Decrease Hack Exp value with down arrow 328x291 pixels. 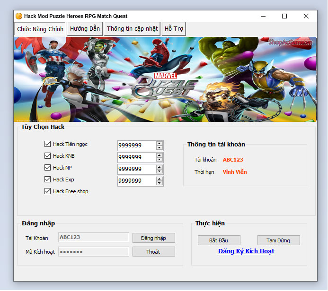(x=160, y=183)
